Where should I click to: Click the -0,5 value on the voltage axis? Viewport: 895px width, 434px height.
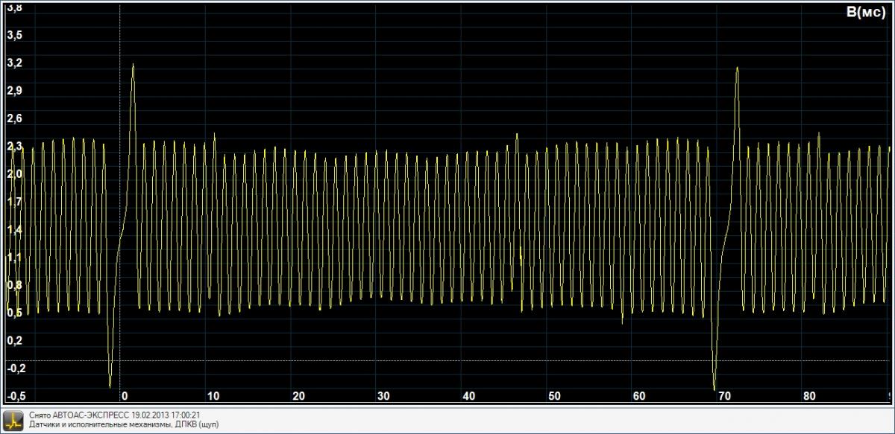(15, 395)
